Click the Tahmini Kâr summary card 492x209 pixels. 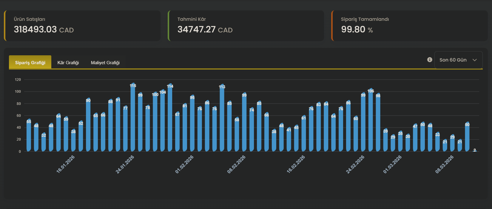click(246, 26)
